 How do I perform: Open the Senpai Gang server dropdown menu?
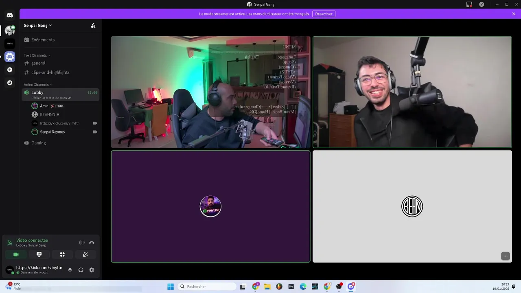point(38,25)
